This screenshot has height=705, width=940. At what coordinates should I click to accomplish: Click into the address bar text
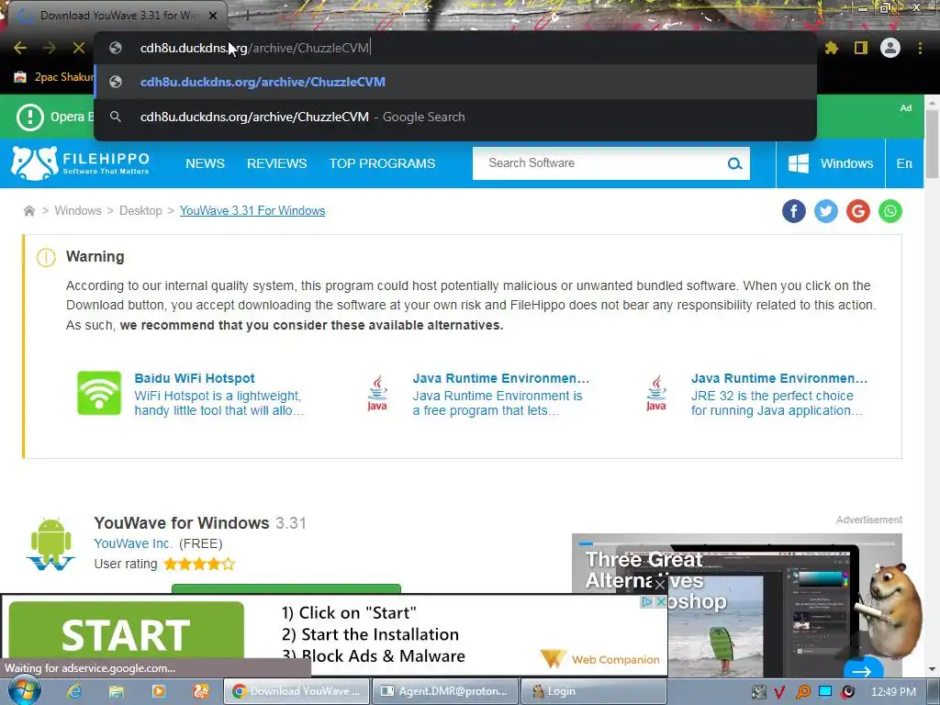pos(255,48)
